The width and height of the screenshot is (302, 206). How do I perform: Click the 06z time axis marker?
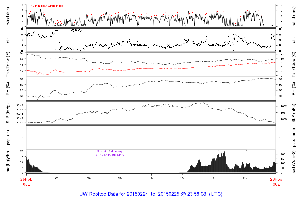tap(89, 178)
